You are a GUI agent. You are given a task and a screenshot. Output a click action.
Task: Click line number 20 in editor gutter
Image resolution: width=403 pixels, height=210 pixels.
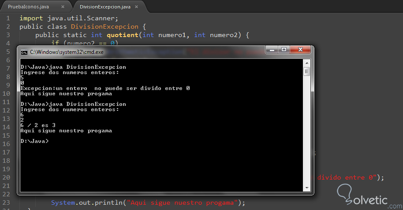coord(6,177)
